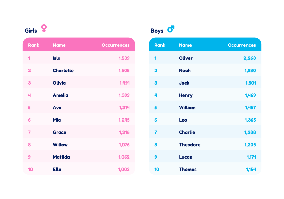Screen dimensions: 284x199
Task: Select the name Isla
Action: click(57, 58)
